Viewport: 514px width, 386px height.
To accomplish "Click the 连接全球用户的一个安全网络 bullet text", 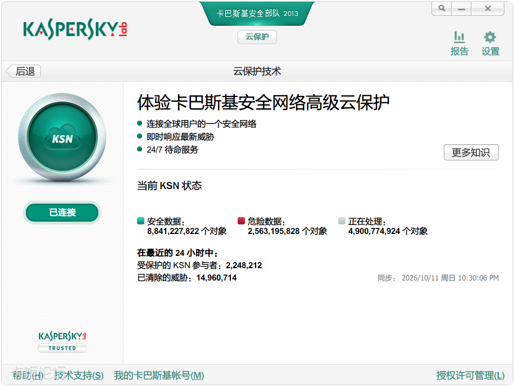I will pyautogui.click(x=202, y=124).
